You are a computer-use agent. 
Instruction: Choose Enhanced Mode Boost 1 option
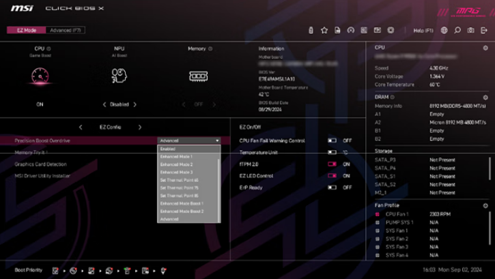click(188, 204)
